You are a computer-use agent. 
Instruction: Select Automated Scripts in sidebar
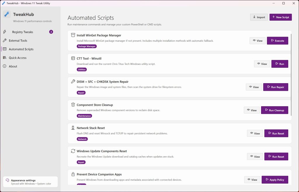point(29,49)
